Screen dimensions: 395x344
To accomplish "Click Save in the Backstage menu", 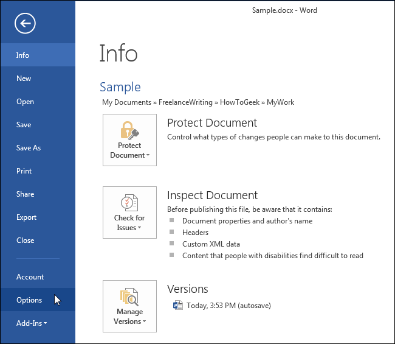I will pos(38,125).
